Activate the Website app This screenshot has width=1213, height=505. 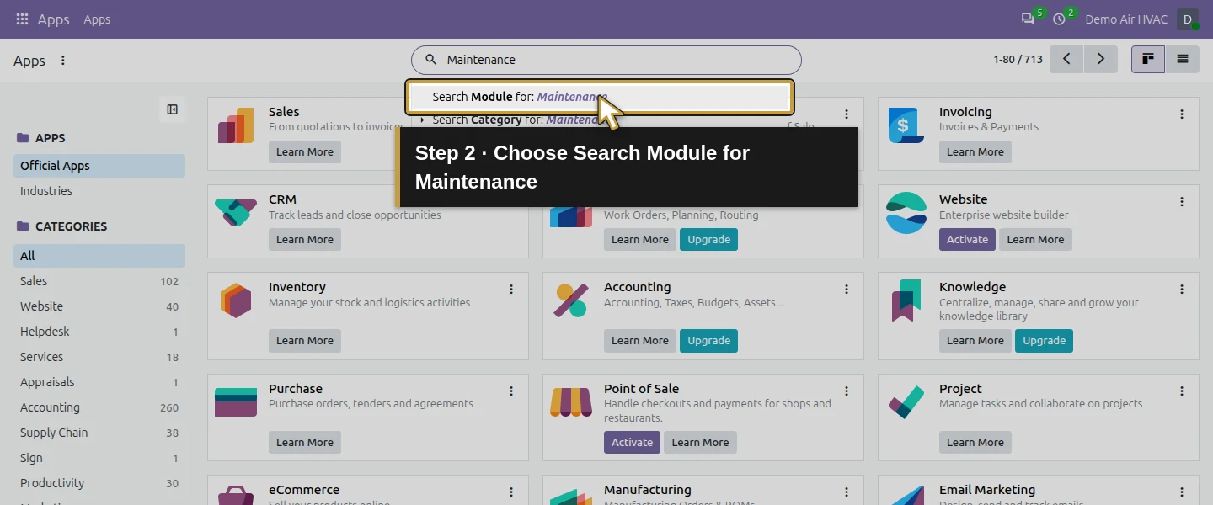click(x=967, y=240)
